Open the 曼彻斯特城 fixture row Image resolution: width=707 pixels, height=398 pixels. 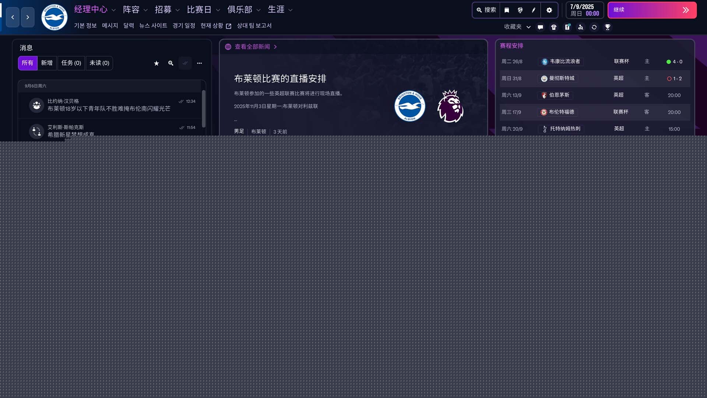pos(595,78)
